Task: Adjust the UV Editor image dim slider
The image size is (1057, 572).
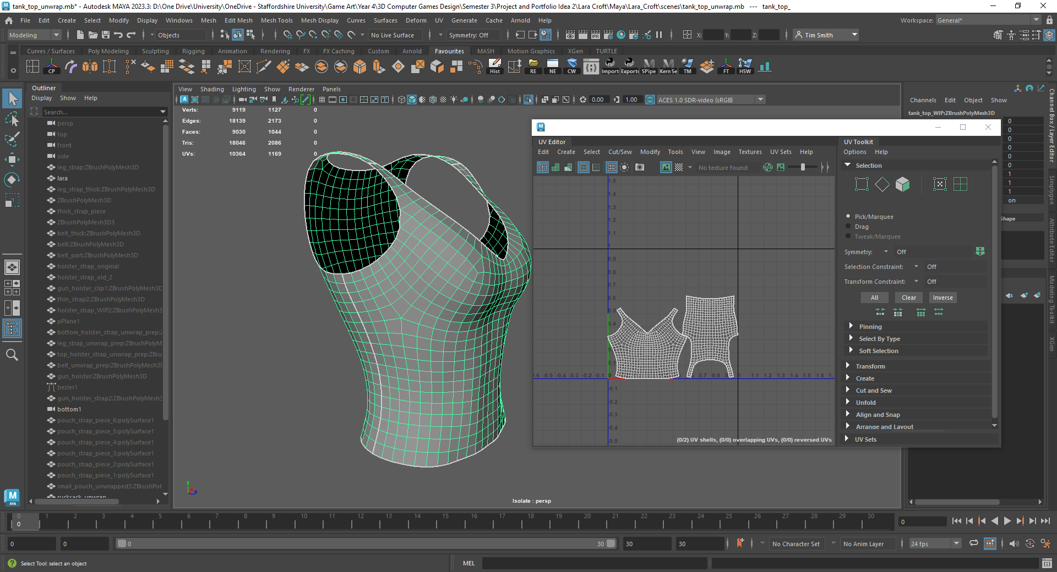Action: (x=803, y=167)
